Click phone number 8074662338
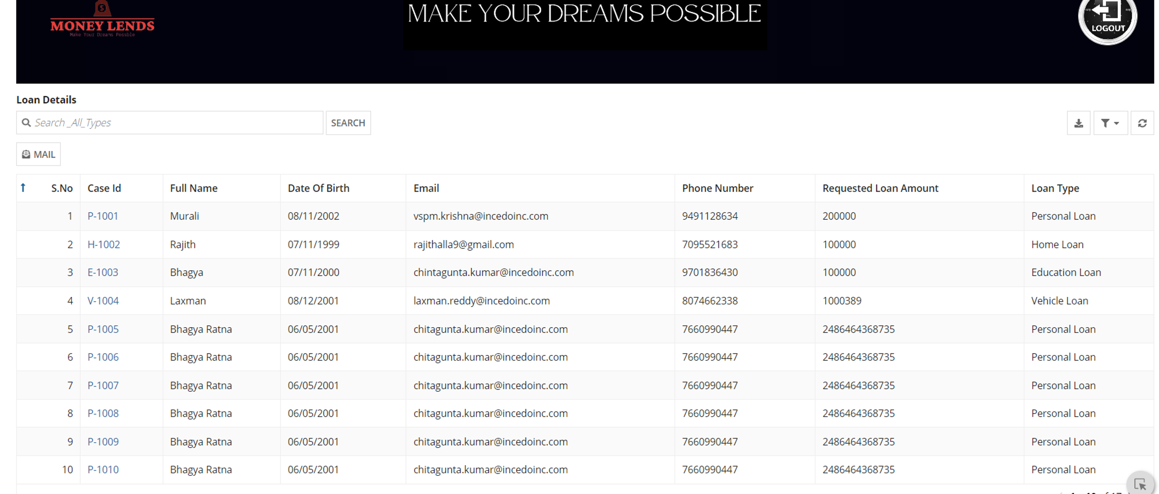This screenshot has width=1159, height=494. [x=710, y=301]
